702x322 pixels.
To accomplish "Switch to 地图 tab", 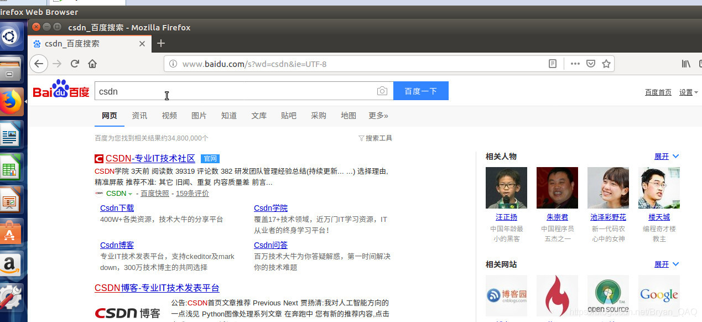I will pos(349,116).
